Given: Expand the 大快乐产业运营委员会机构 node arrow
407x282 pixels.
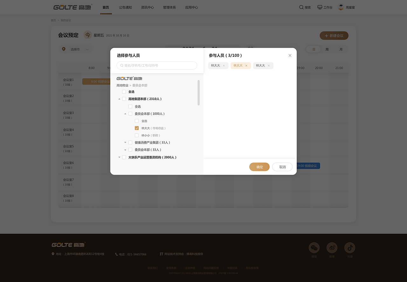Looking at the screenshot, I should click(x=119, y=157).
